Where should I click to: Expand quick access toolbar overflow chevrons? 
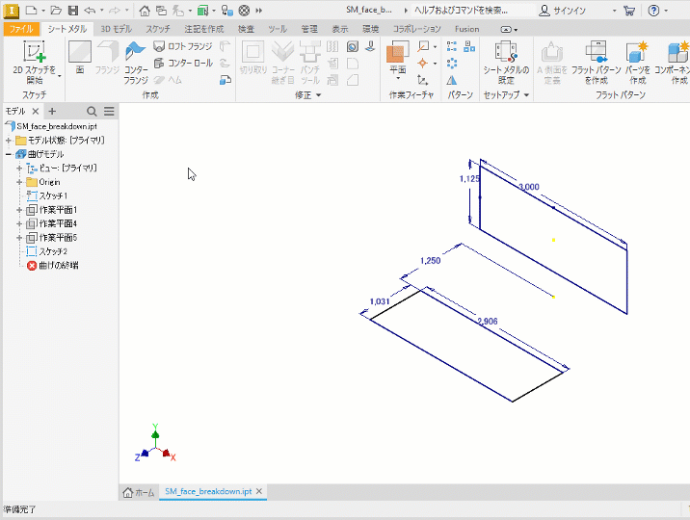point(259,11)
